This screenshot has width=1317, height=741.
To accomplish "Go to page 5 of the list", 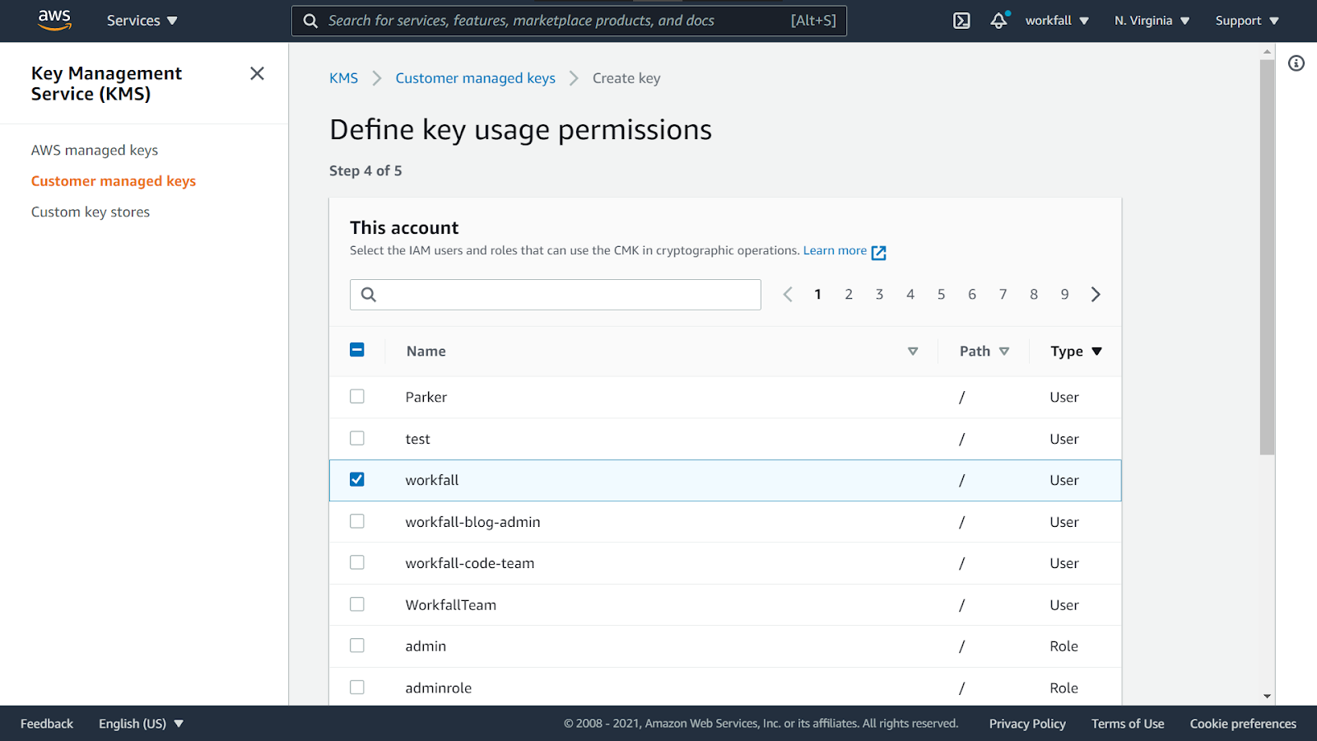I will (x=941, y=295).
